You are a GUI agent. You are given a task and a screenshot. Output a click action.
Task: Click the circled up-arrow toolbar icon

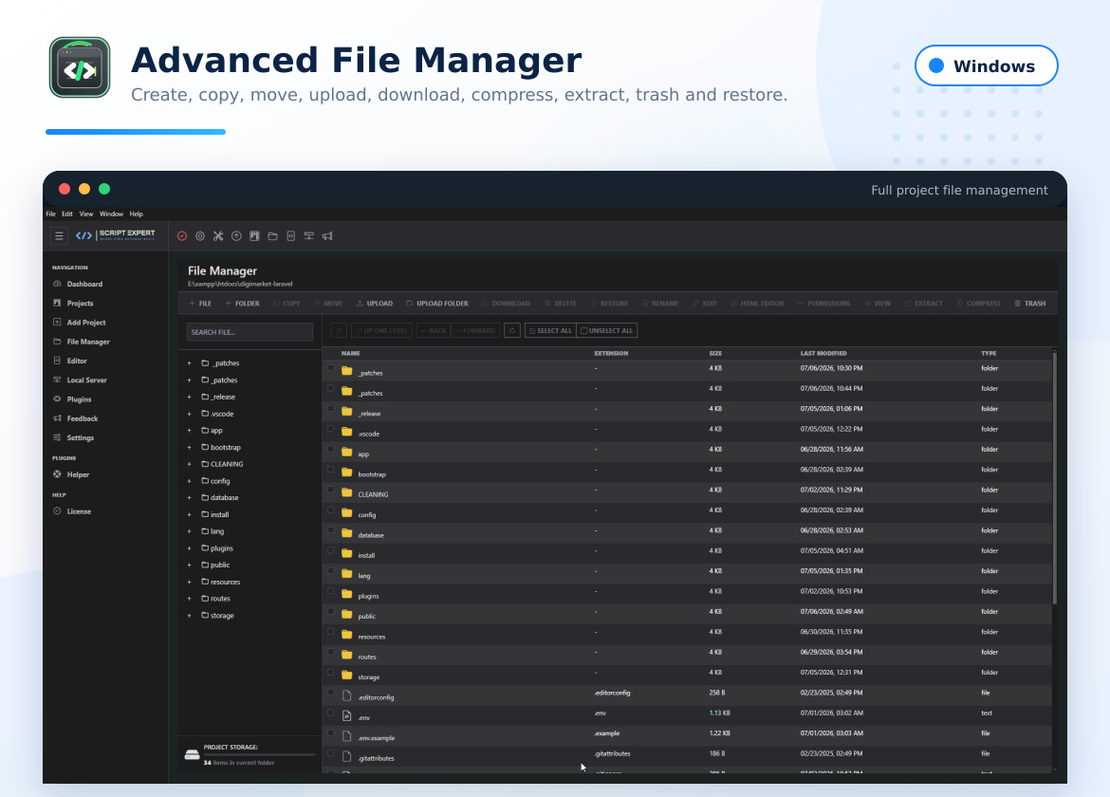click(x=236, y=235)
